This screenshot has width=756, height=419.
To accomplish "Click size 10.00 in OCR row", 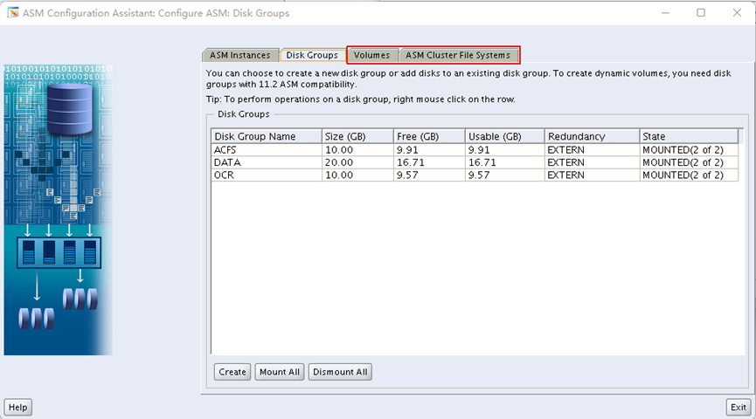I will (x=339, y=175).
